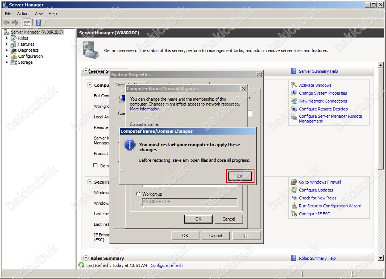Click the Server Summary Help question-mark icon
386x279 pixels.
click(294, 71)
